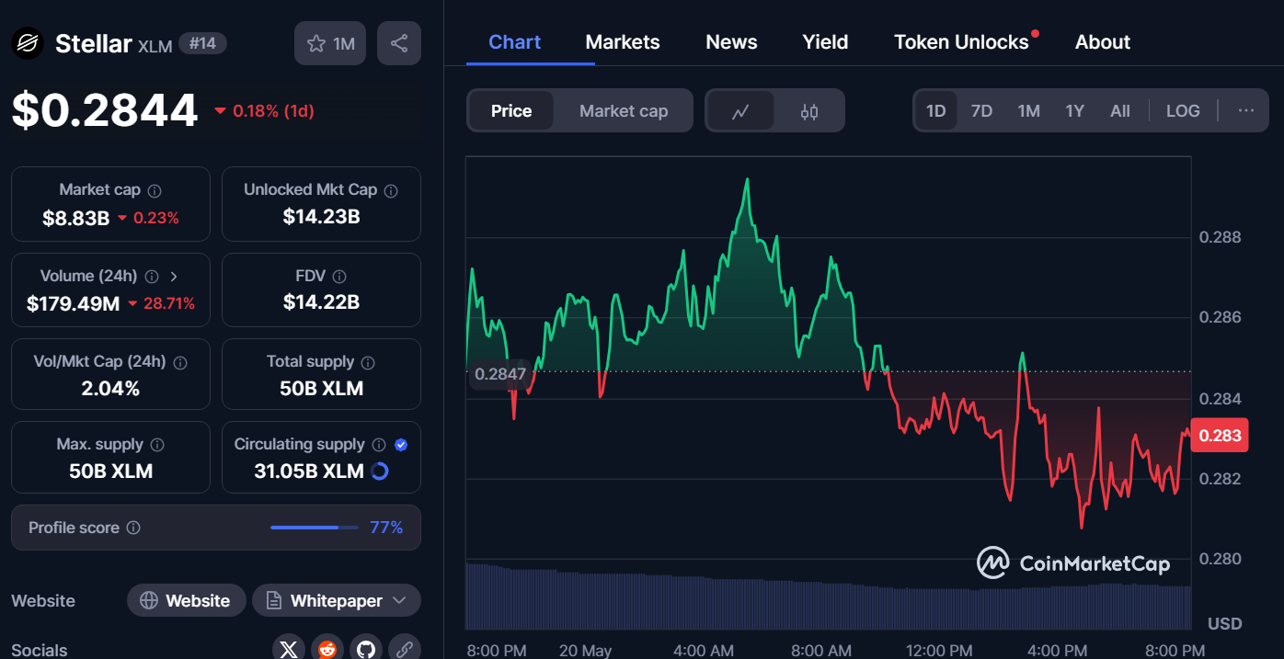Click info icon next to Profile score
Image resolution: width=1284 pixels, height=659 pixels.
click(x=133, y=528)
